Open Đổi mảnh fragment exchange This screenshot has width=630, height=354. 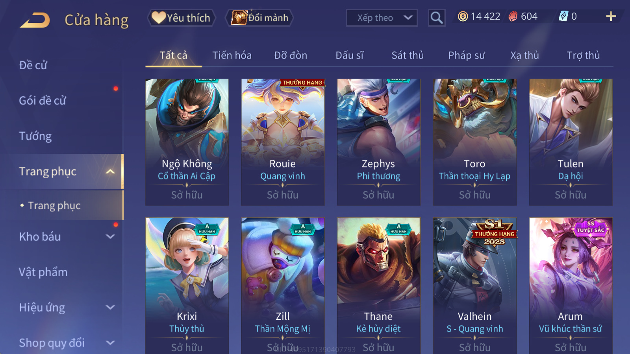point(259,18)
